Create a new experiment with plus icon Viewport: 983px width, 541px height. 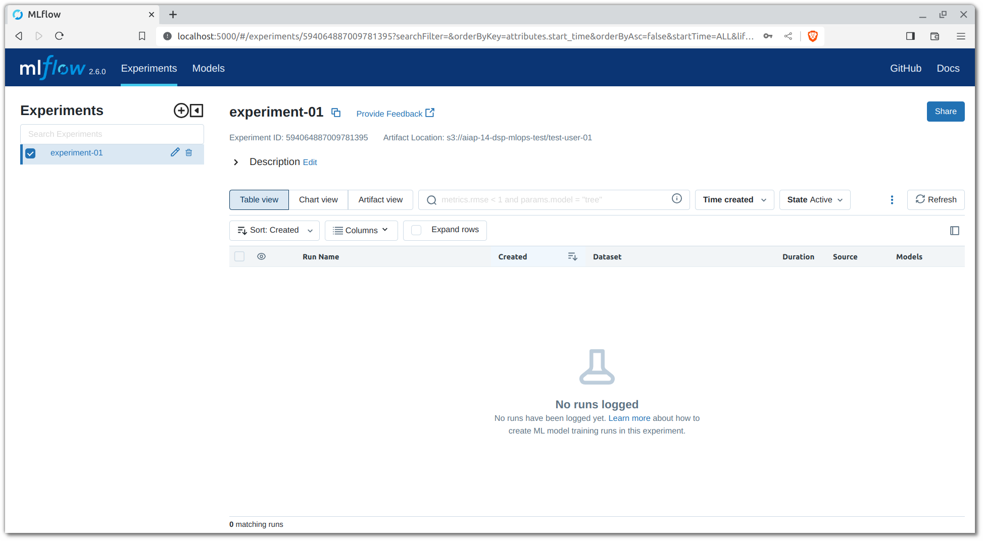click(x=181, y=111)
